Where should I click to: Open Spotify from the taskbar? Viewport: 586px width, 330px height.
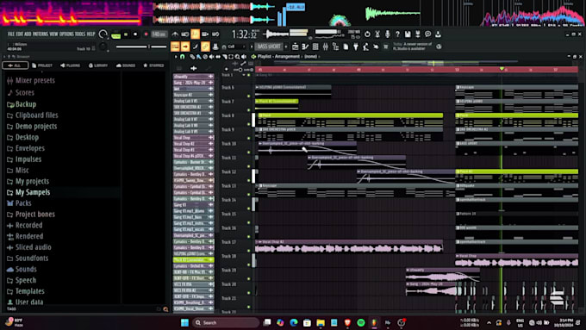point(360,322)
